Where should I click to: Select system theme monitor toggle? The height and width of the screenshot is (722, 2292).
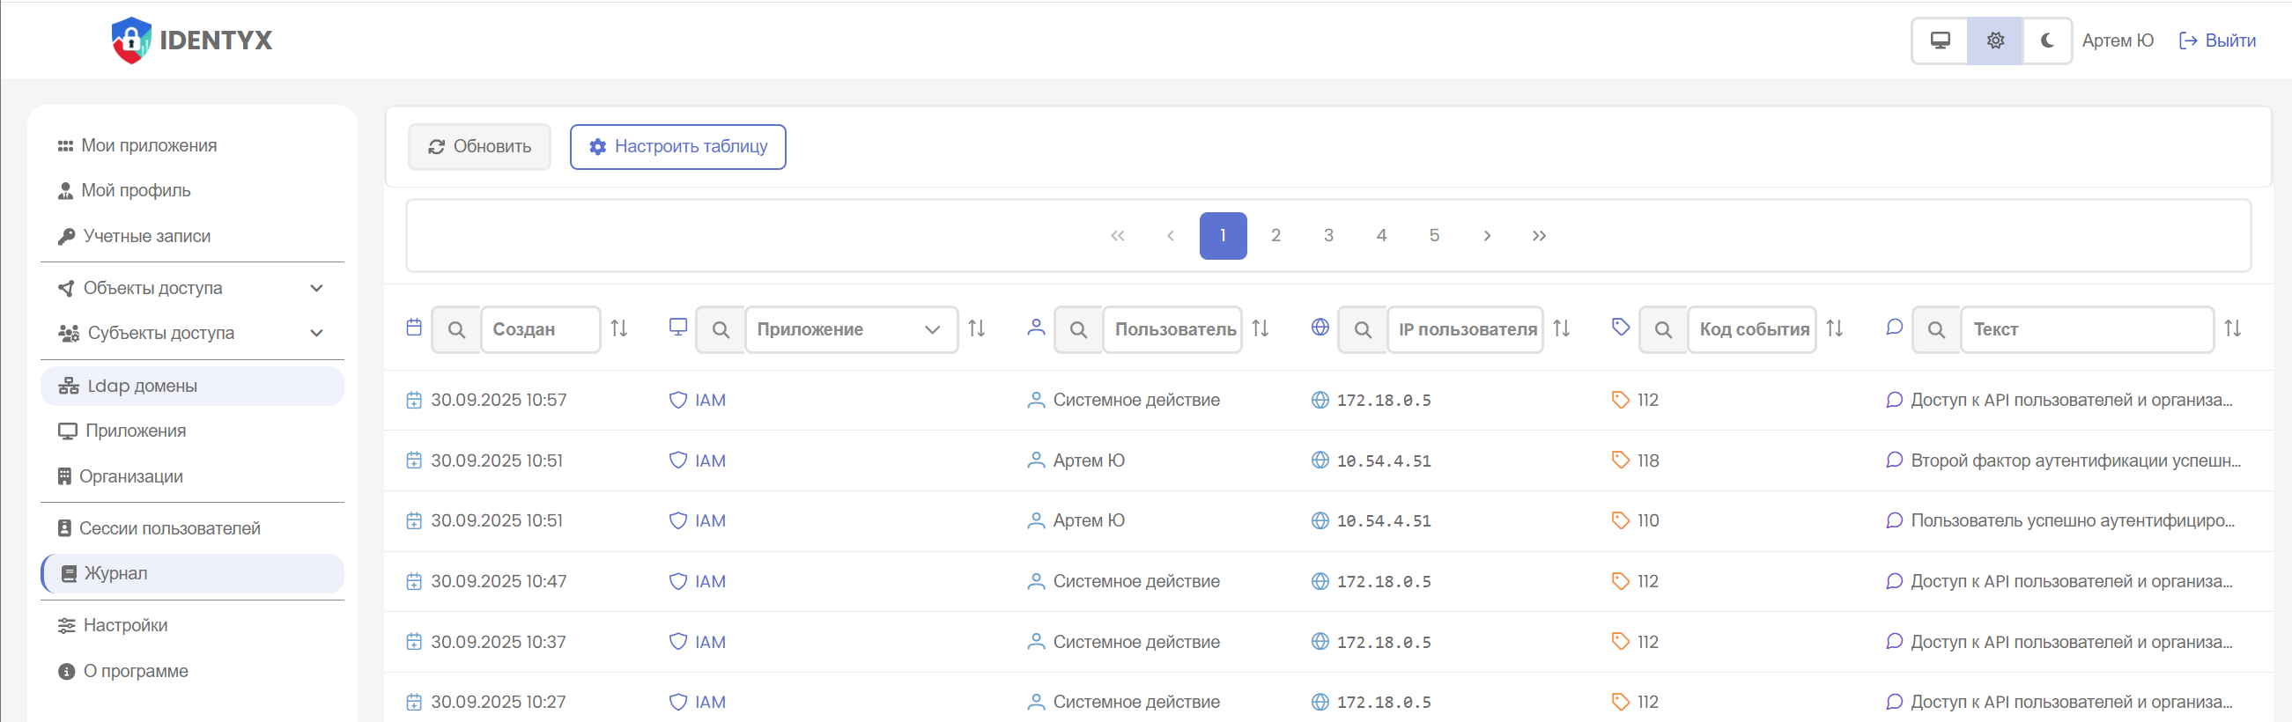coord(1940,41)
